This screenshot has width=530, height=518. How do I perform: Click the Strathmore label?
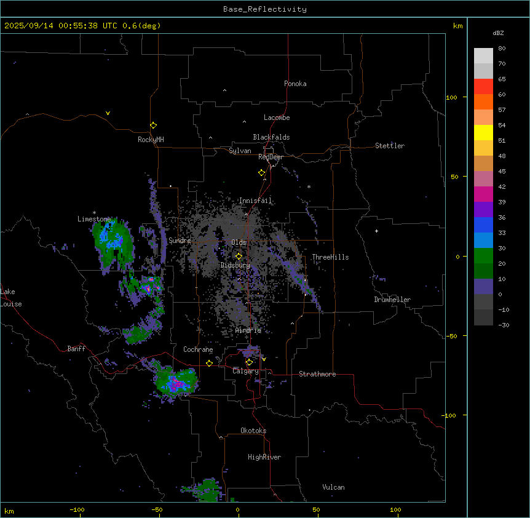pos(317,374)
